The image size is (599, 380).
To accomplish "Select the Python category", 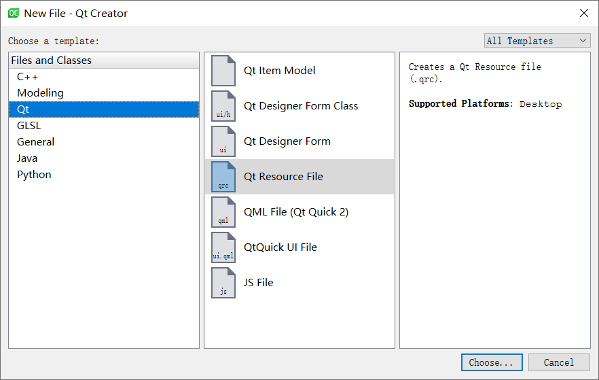I will [x=104, y=175].
